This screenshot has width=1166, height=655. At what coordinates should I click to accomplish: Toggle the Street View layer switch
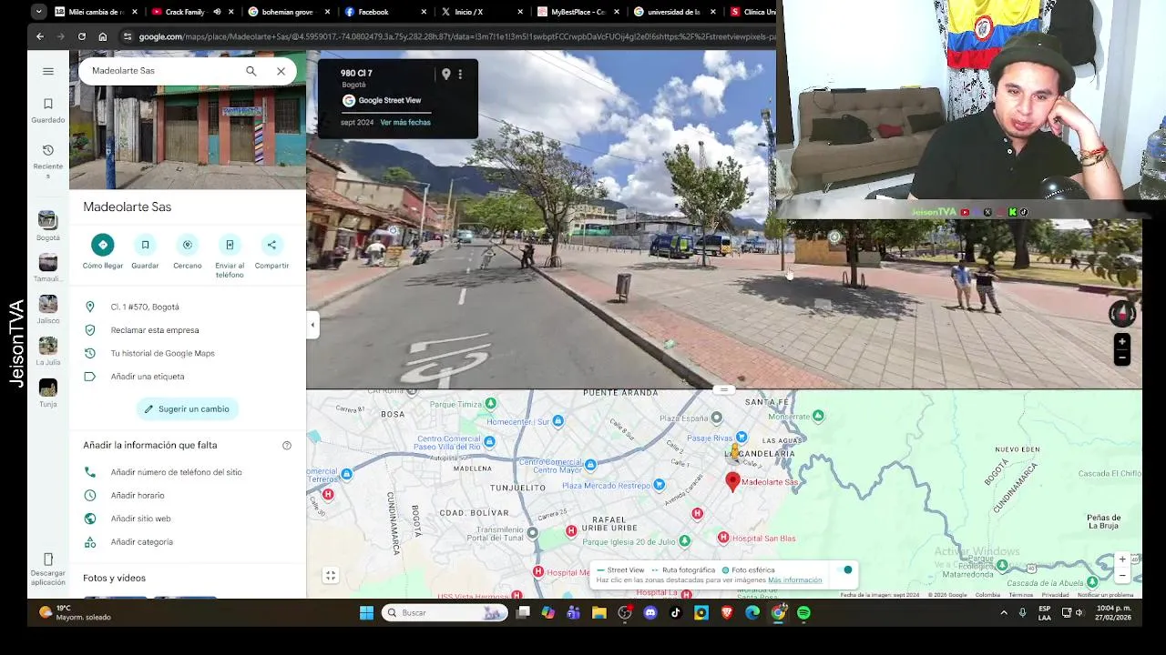[845, 570]
